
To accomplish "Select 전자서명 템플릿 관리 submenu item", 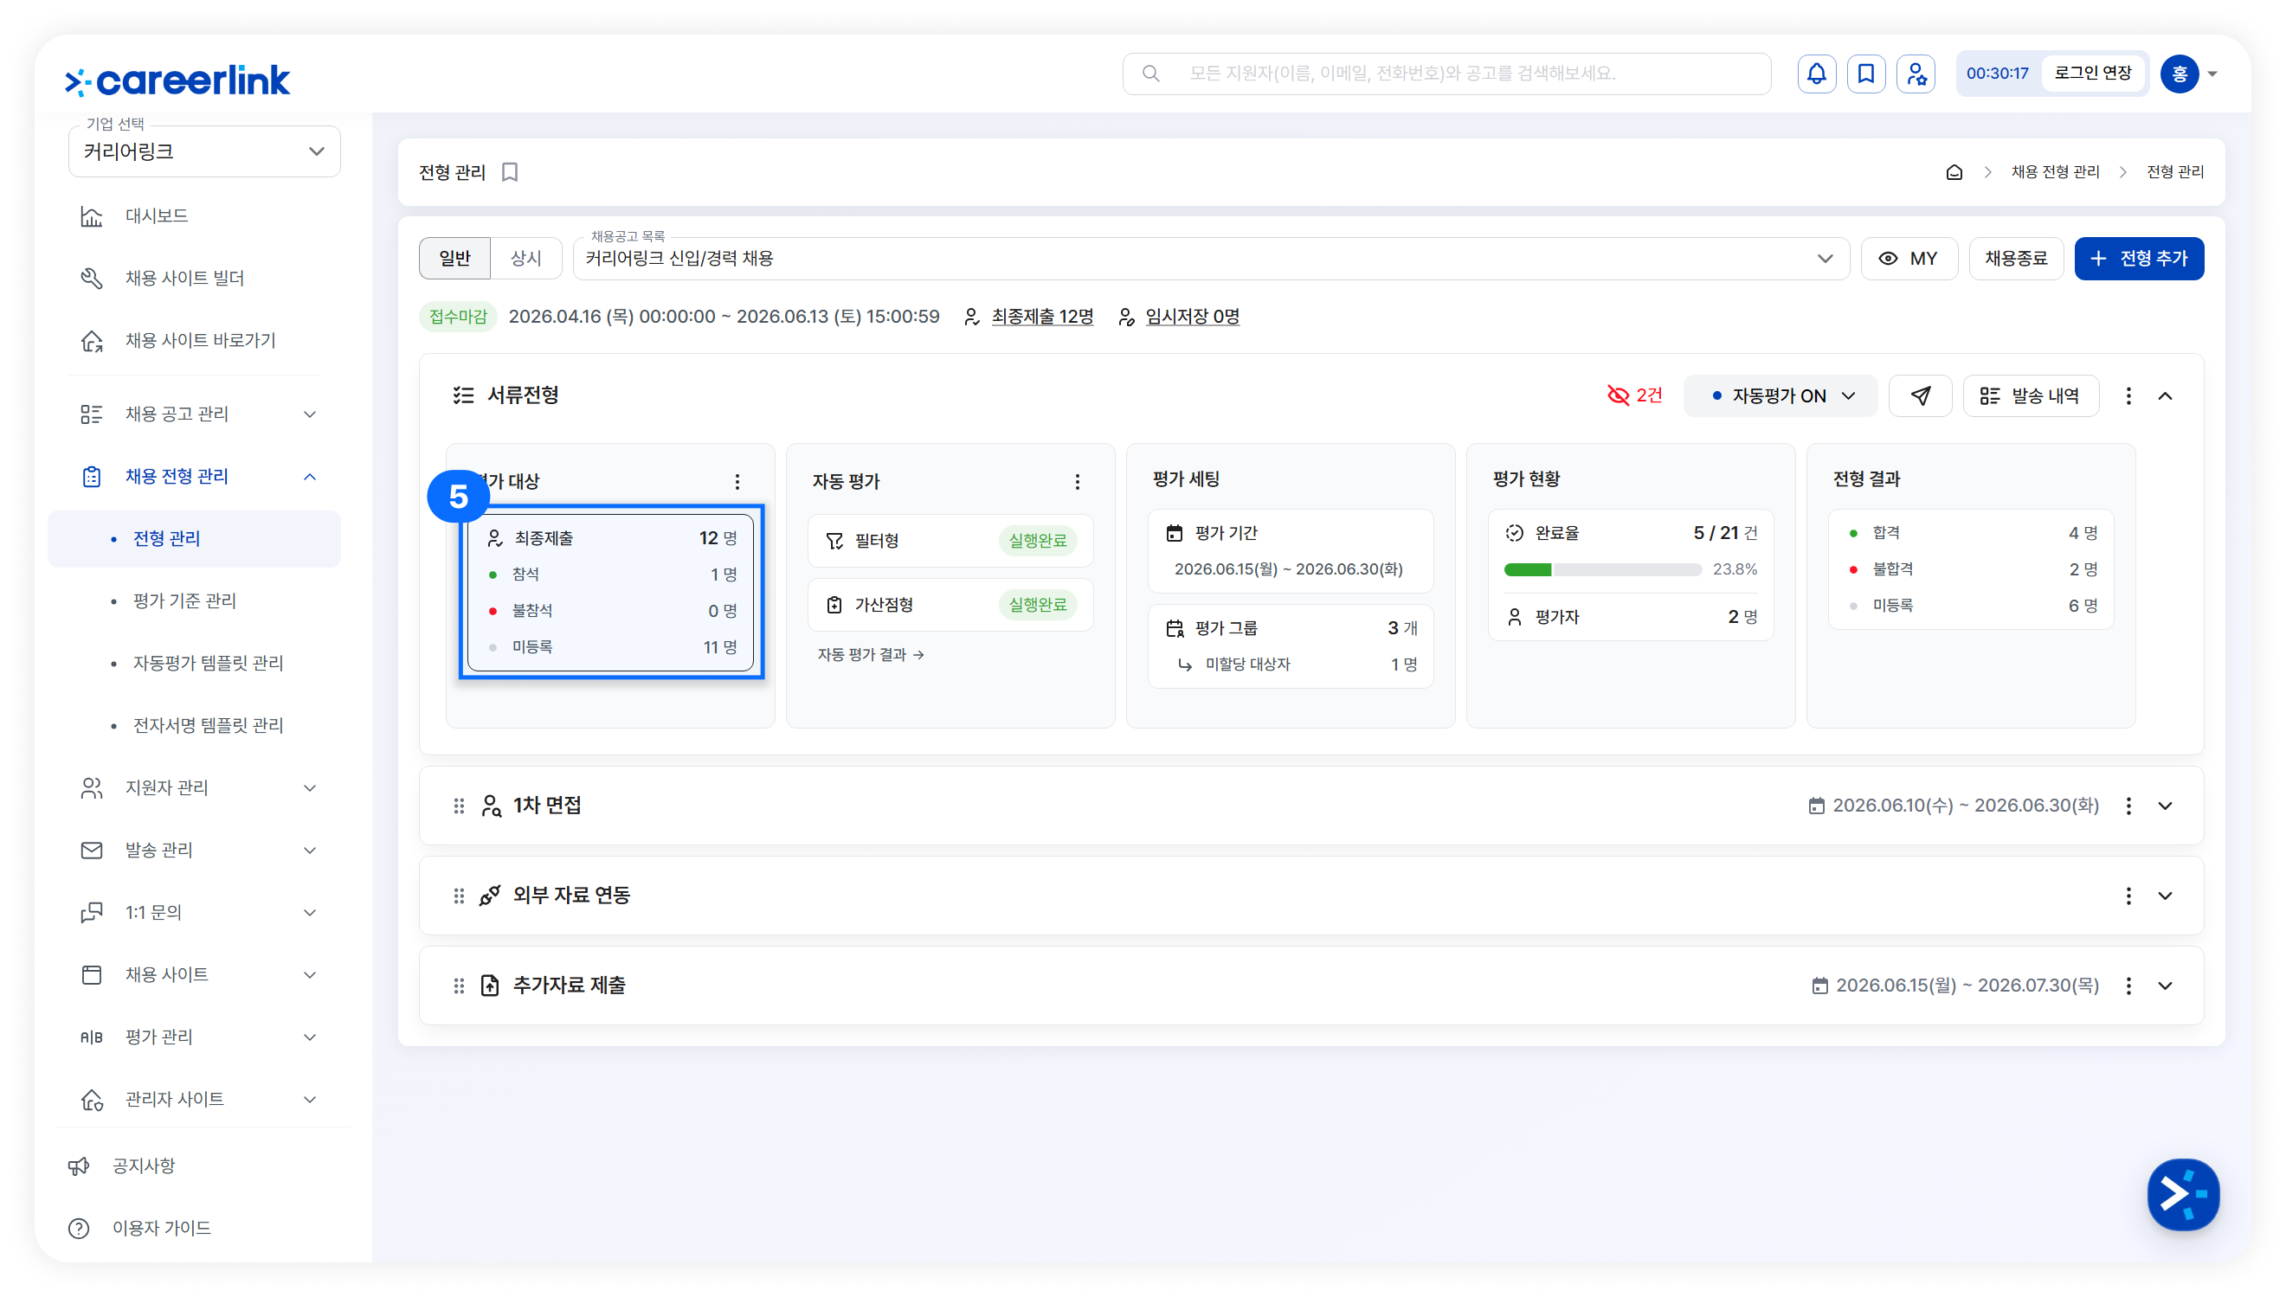I will [194, 726].
